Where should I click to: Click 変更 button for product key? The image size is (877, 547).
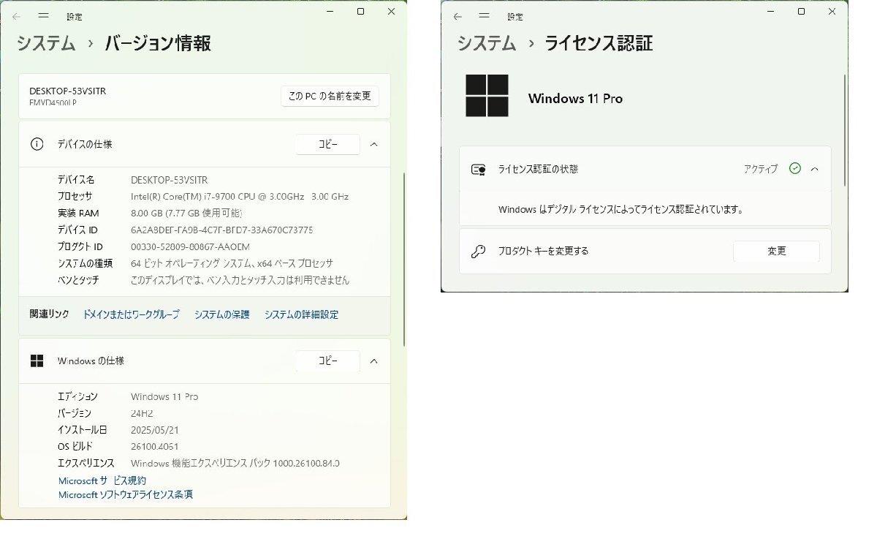(776, 251)
